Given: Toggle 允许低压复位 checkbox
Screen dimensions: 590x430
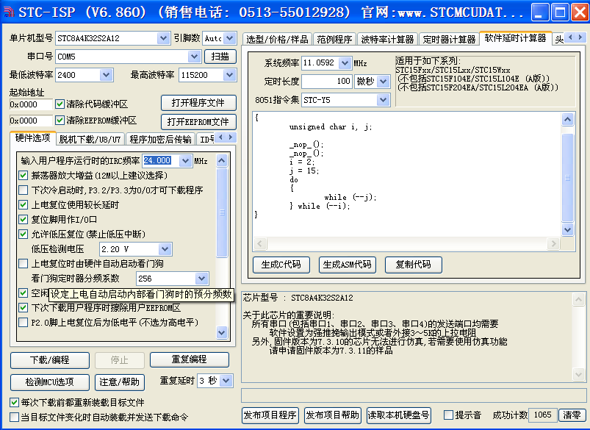Looking at the screenshot, I should [24, 234].
